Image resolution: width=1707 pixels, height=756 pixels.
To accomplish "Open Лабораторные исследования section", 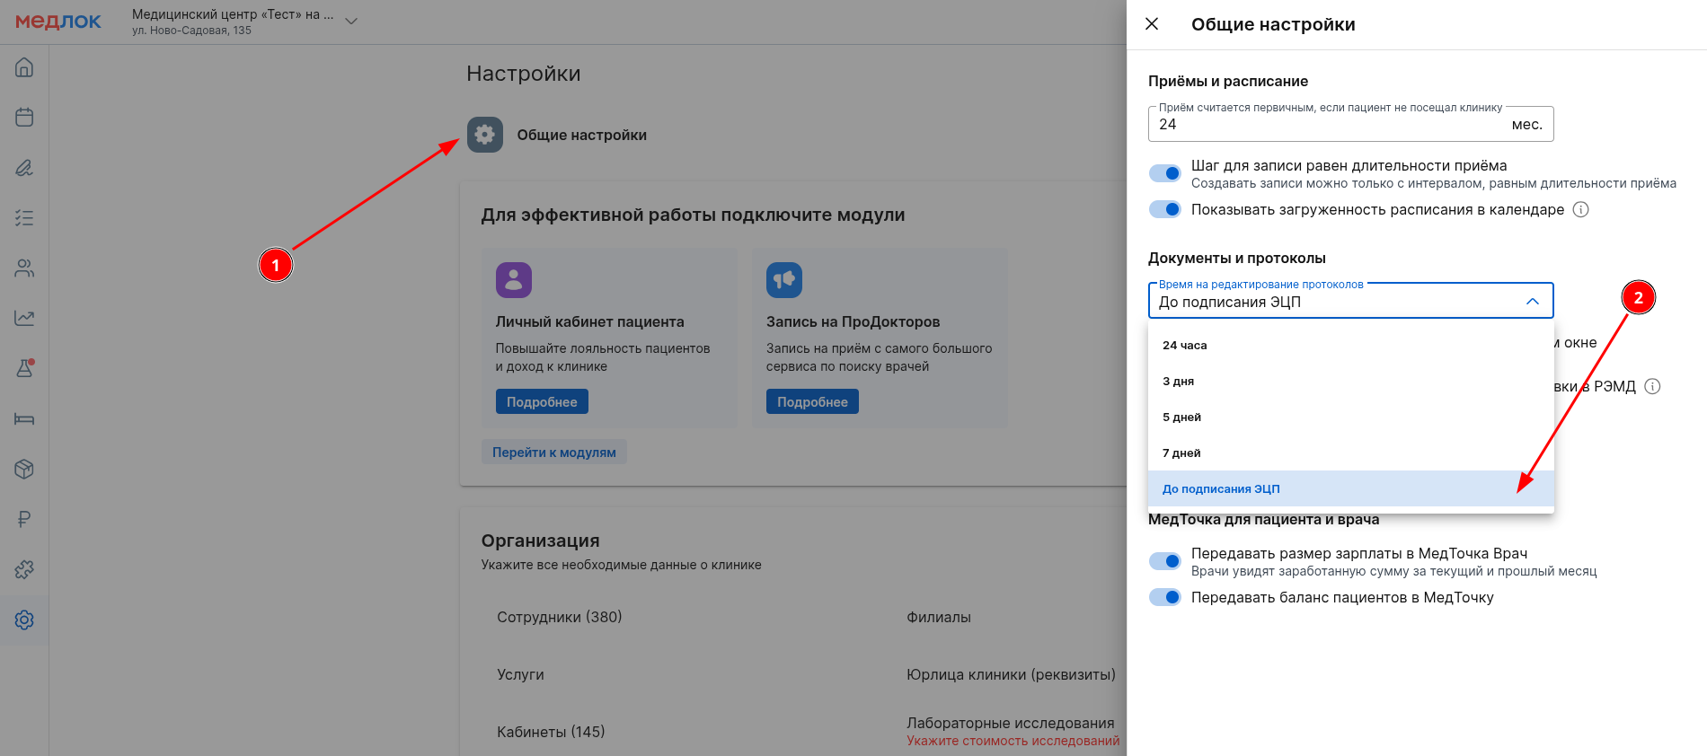I will point(1011,723).
